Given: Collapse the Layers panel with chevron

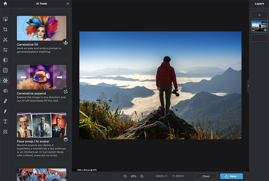Looking at the screenshot, I should [248, 86].
